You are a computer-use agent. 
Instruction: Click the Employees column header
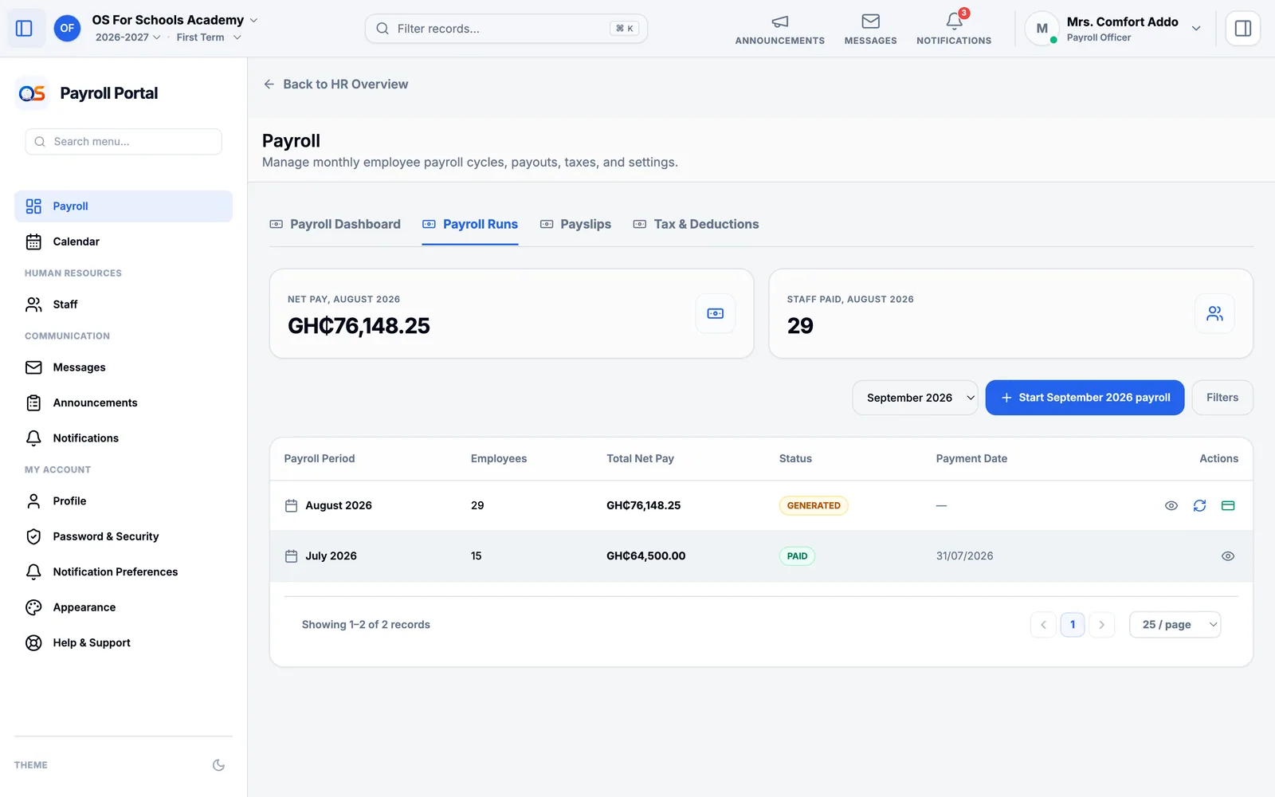click(499, 459)
